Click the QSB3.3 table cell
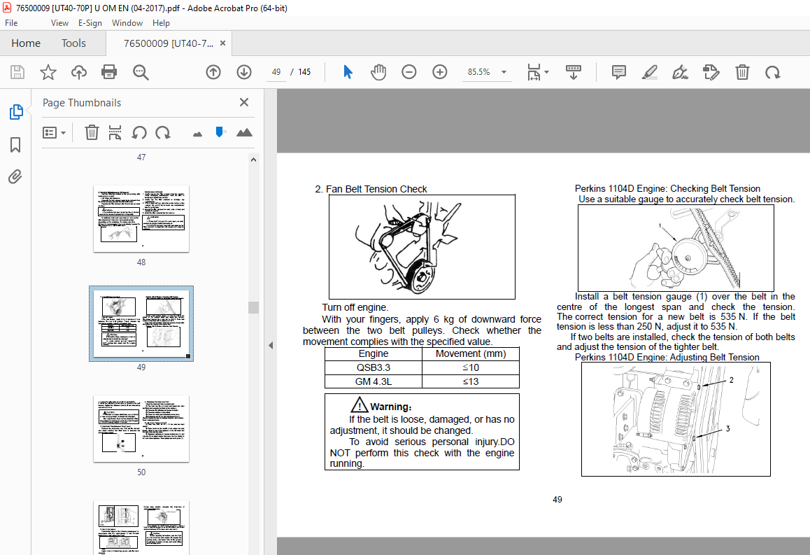 (374, 367)
